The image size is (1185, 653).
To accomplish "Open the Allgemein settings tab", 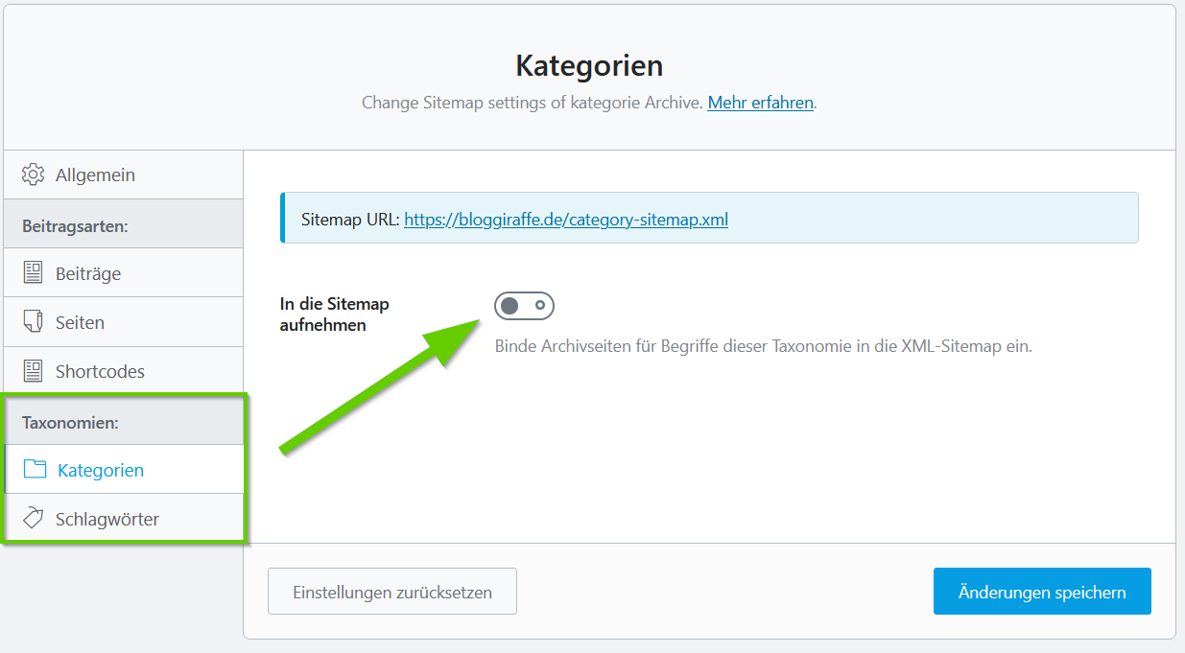I will tap(123, 175).
